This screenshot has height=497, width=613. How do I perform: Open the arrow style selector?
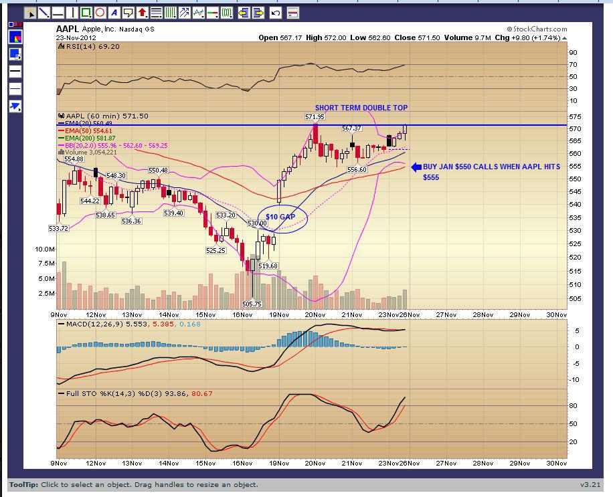click(x=15, y=106)
